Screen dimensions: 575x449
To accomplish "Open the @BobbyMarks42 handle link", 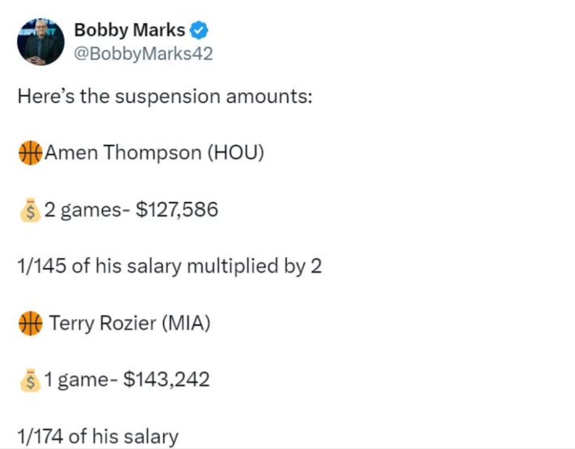I will pyautogui.click(x=143, y=54).
